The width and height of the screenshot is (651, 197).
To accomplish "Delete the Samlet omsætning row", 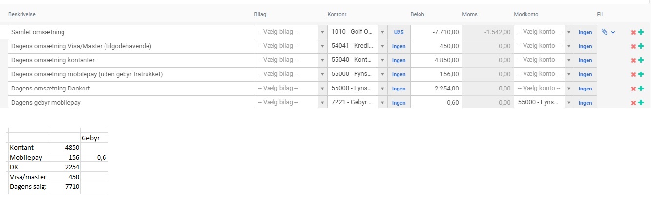I will tap(633, 32).
